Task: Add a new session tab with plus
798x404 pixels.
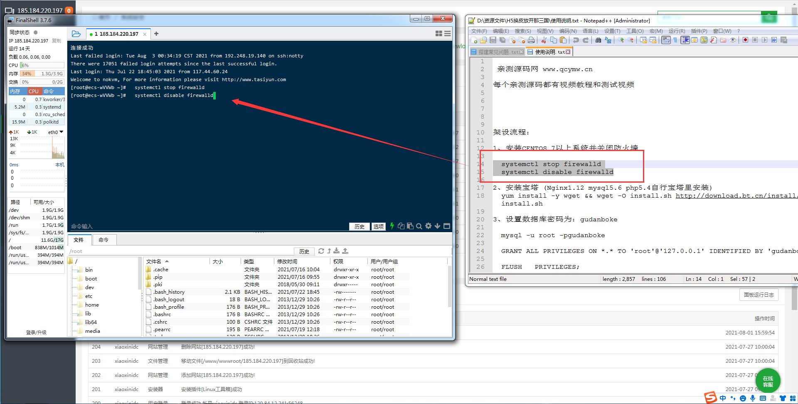Action: 156,34
